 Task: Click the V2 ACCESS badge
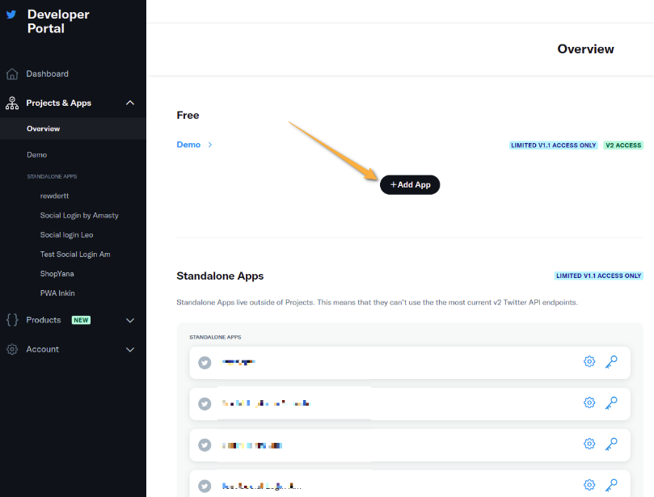(x=623, y=145)
